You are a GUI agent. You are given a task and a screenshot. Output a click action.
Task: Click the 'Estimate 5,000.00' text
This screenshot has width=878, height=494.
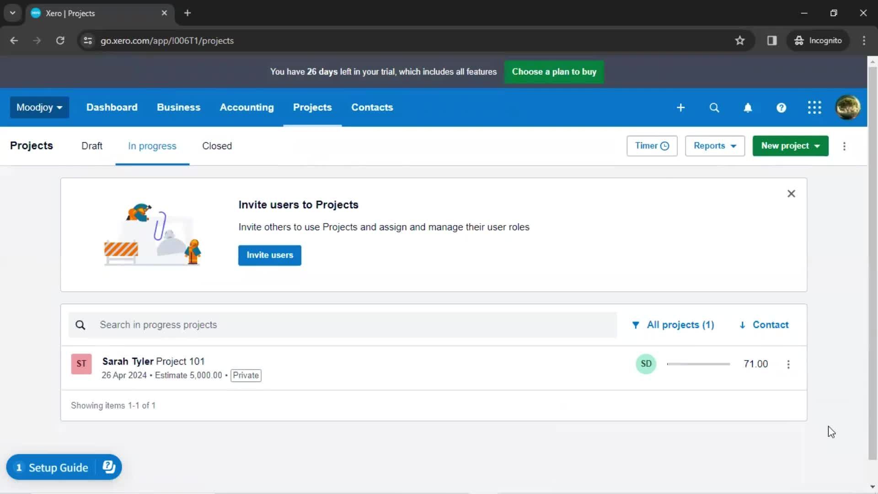click(188, 376)
